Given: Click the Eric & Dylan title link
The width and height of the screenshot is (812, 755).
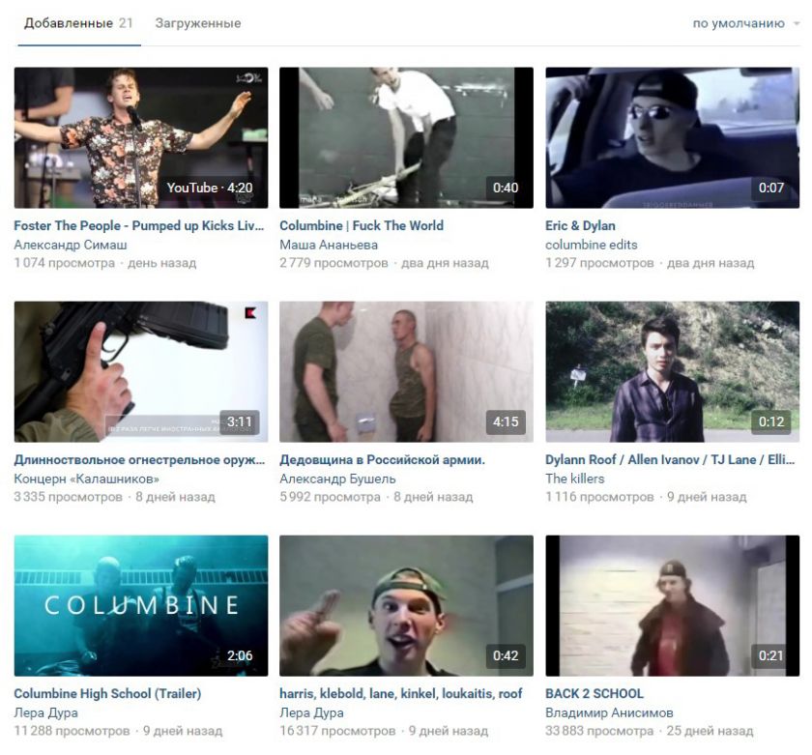Looking at the screenshot, I should [x=580, y=226].
